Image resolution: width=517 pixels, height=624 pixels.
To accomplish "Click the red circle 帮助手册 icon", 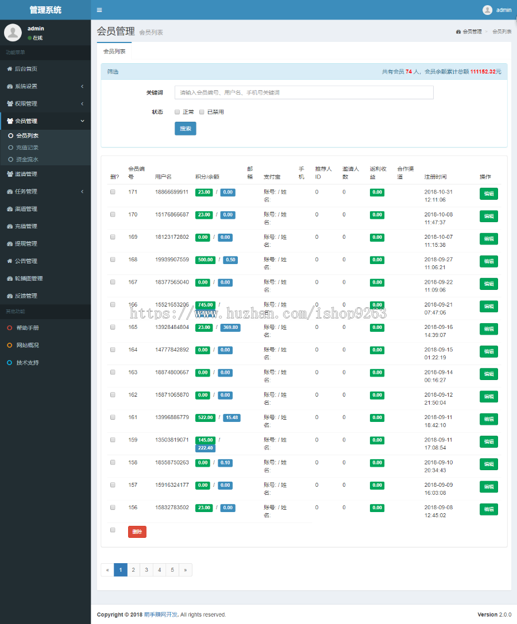I will coord(10,328).
